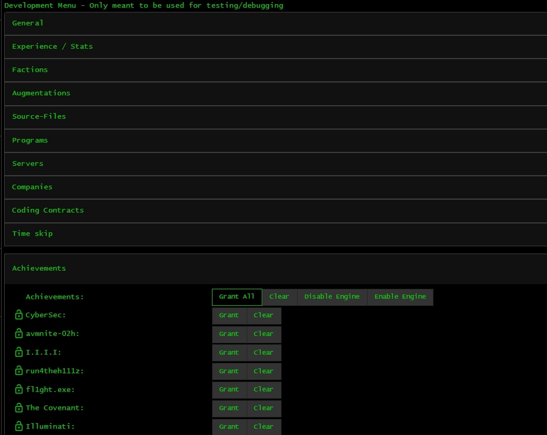This screenshot has width=547, height=435.
Task: Expand the Companies section
Action: 276,187
